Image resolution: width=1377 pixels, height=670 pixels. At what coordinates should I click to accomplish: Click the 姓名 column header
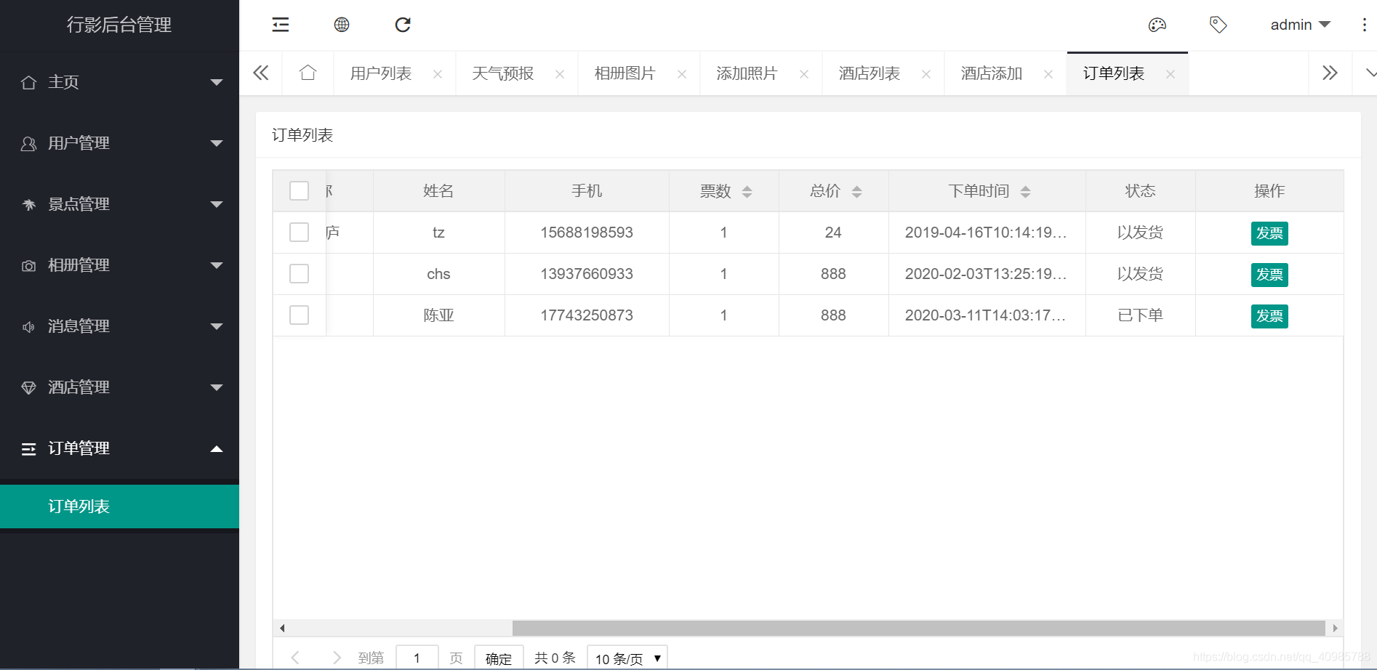click(x=438, y=191)
